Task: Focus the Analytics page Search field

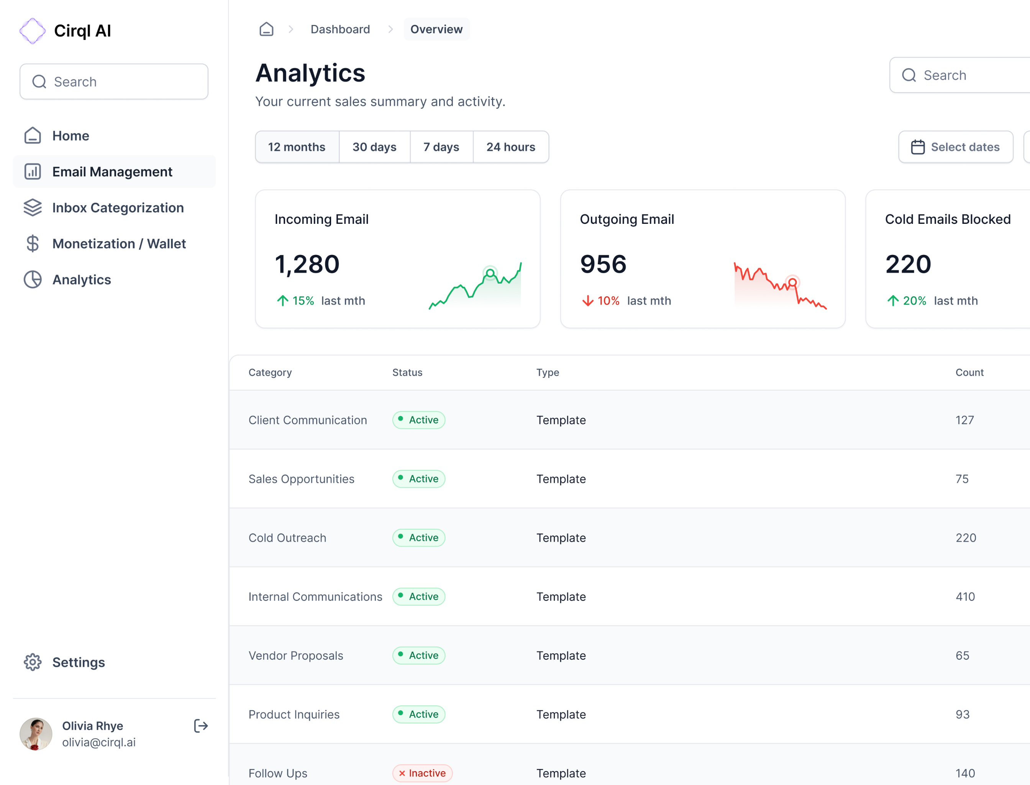Action: point(959,75)
